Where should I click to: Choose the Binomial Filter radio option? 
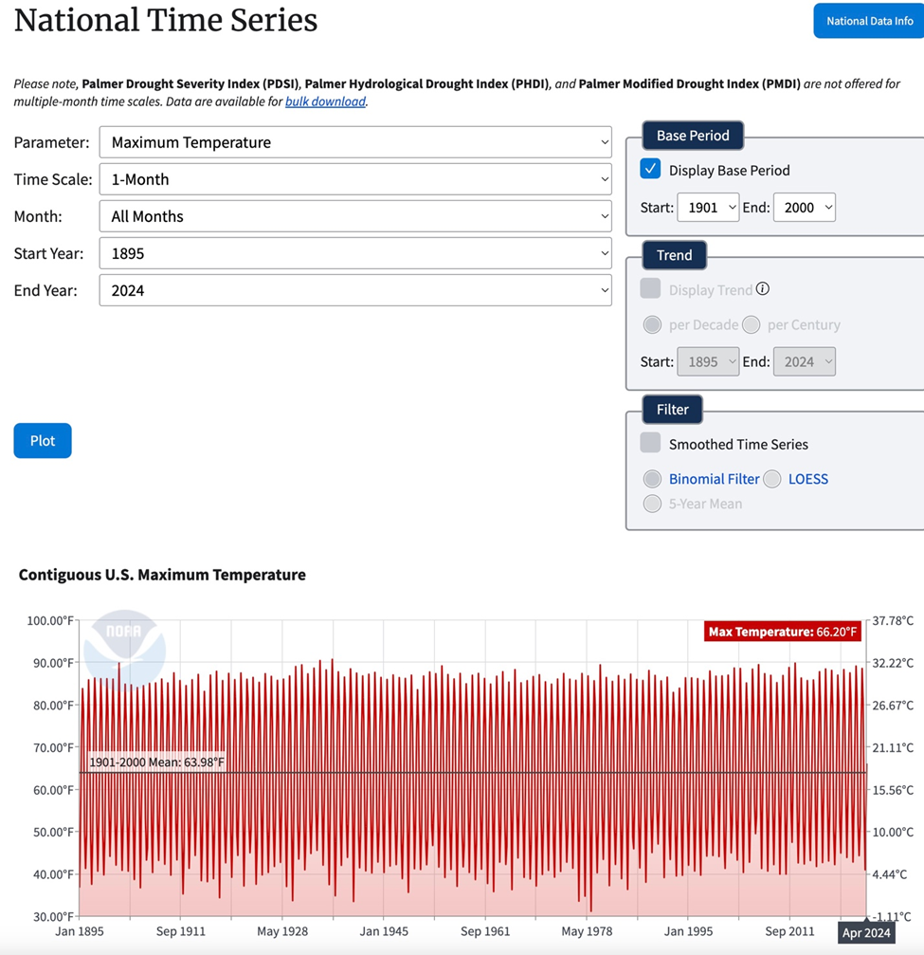coord(652,479)
